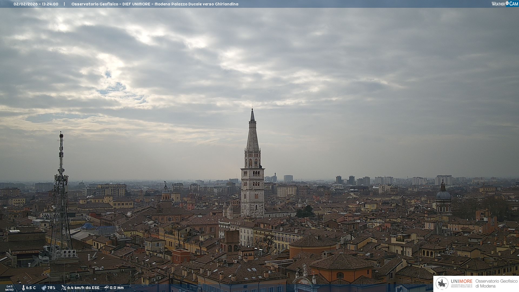Click the humidity water-drops icon
Image resolution: width=519 pixels, height=292 pixels.
point(44,288)
